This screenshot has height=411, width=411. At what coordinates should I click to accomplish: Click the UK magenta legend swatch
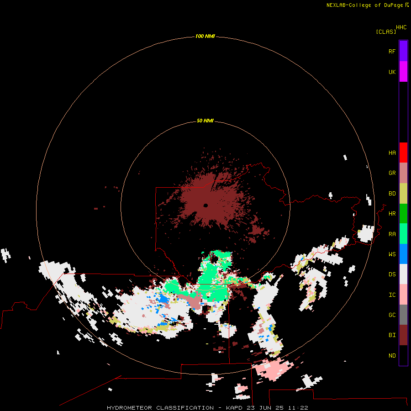(403, 72)
